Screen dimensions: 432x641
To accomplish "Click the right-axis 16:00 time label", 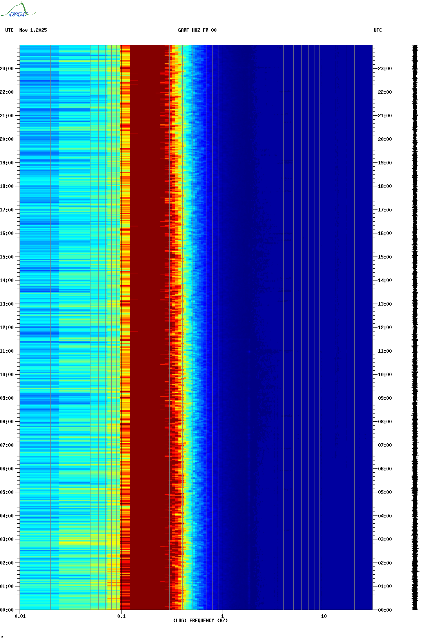I will [x=385, y=233].
